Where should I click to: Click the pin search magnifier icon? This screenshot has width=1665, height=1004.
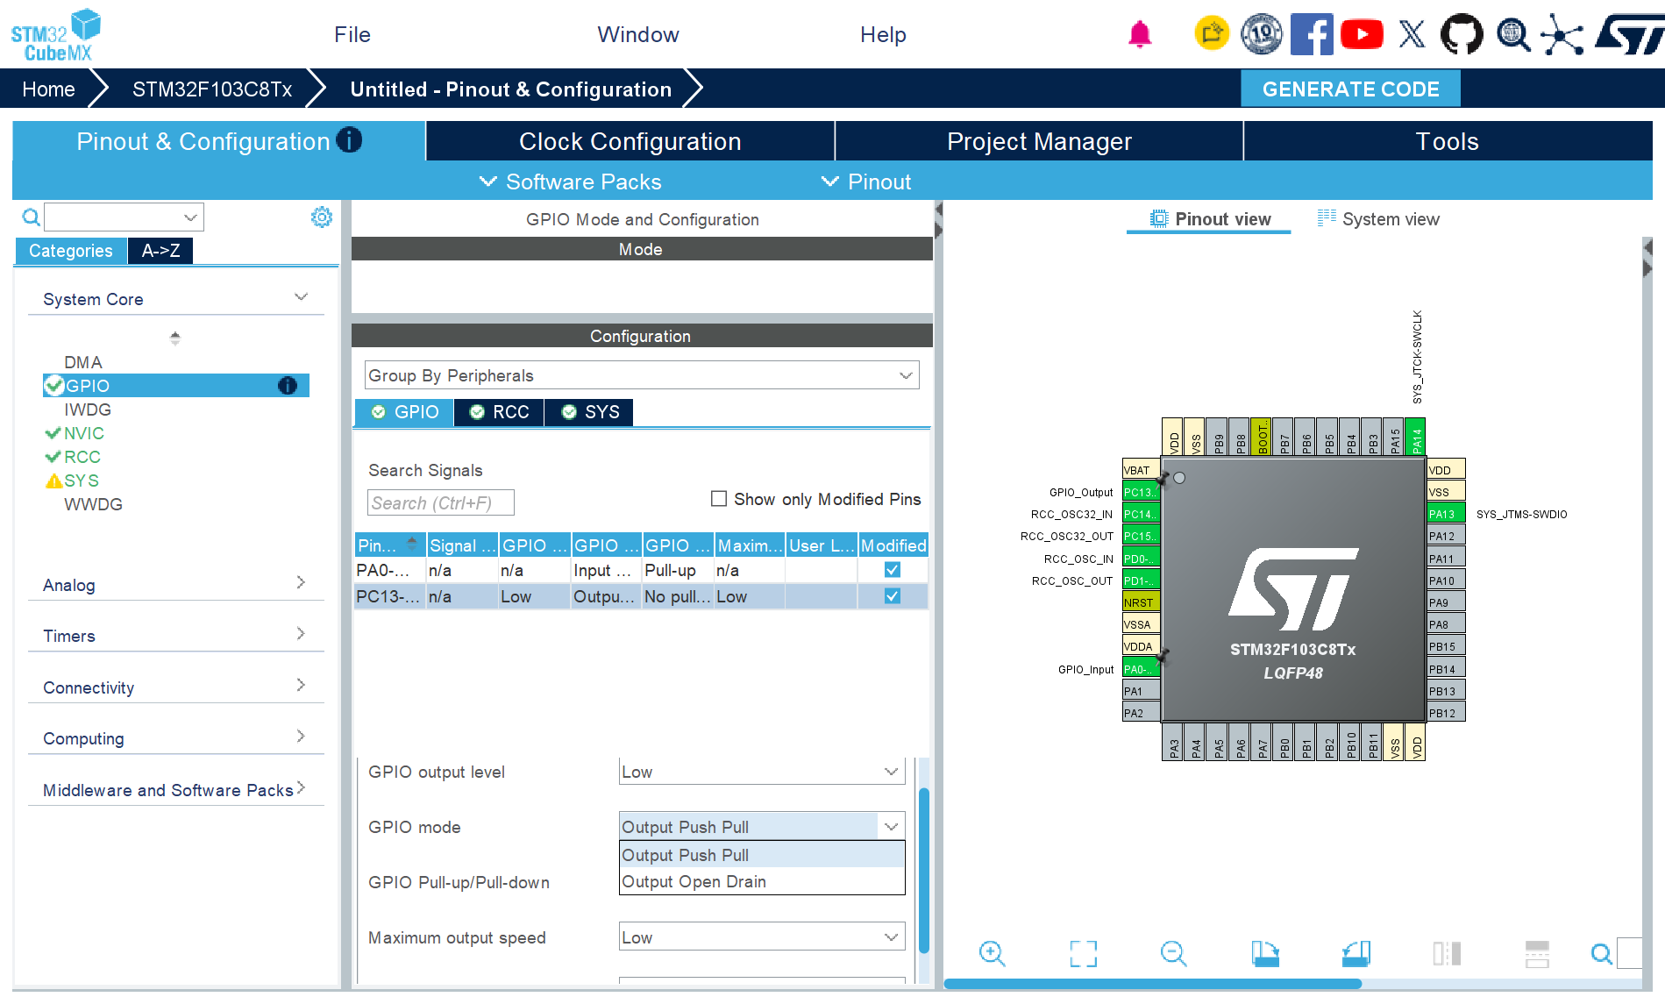(1601, 953)
